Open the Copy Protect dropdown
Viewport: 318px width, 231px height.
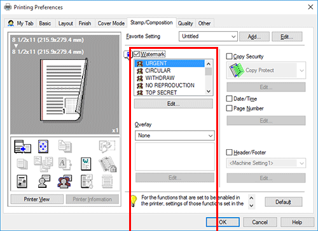(x=266, y=70)
